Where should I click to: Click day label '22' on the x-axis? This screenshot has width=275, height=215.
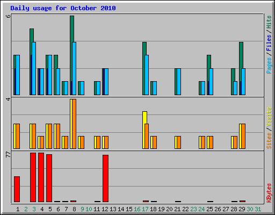pos(185,209)
